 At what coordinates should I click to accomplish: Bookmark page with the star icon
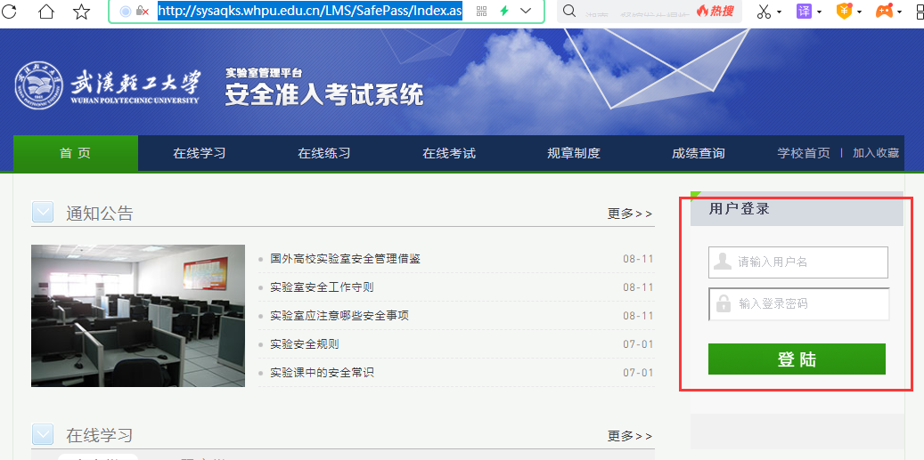[x=81, y=12]
